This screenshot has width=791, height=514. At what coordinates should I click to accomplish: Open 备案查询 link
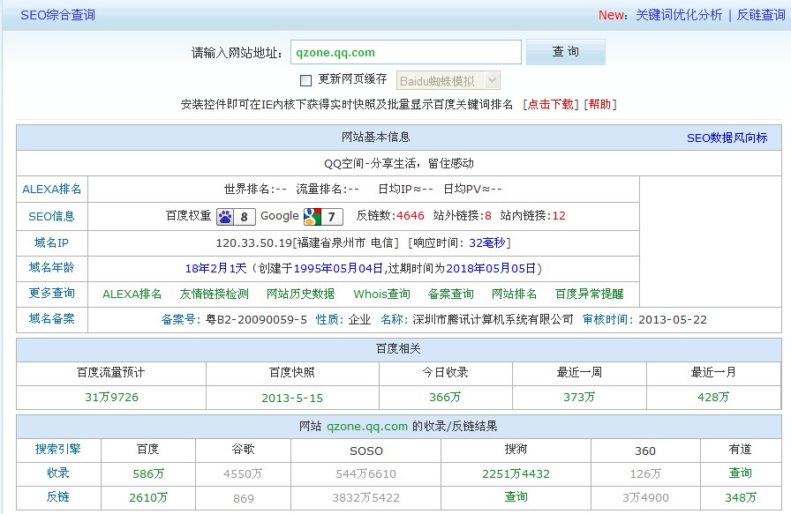(450, 294)
